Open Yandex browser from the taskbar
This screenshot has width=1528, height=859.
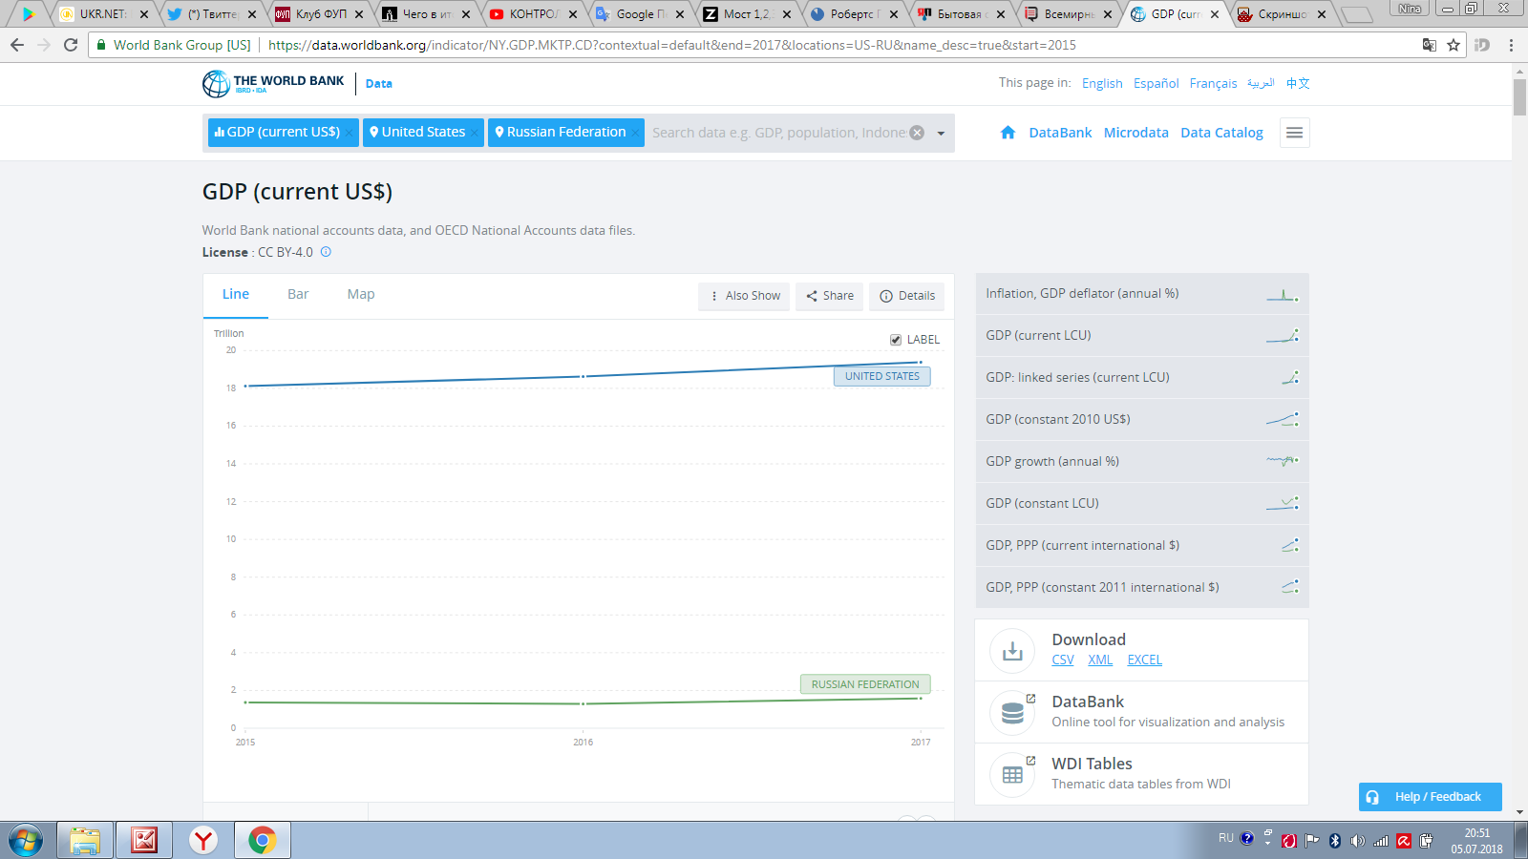(203, 841)
